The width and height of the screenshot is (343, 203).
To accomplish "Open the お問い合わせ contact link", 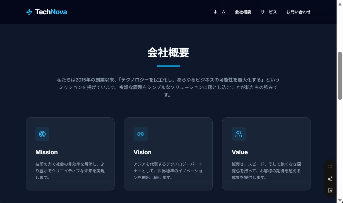I will 299,12.
